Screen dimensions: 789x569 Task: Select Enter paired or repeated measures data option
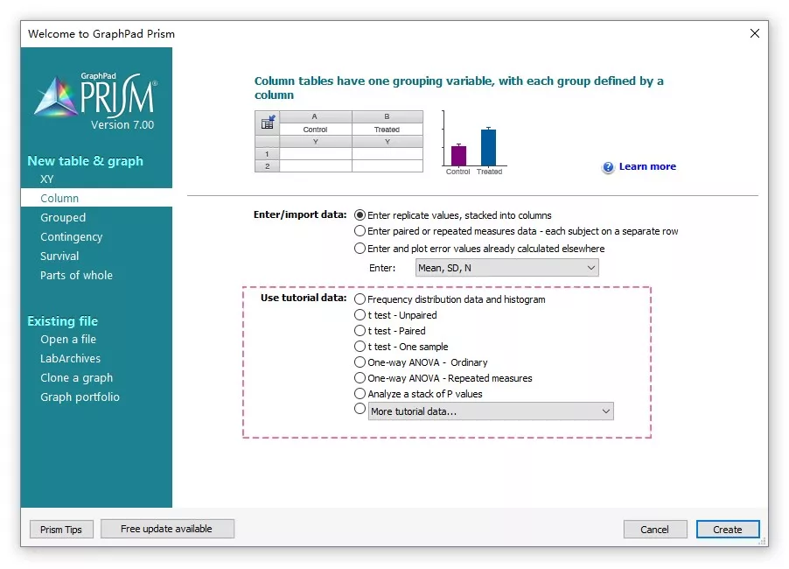[x=360, y=231]
